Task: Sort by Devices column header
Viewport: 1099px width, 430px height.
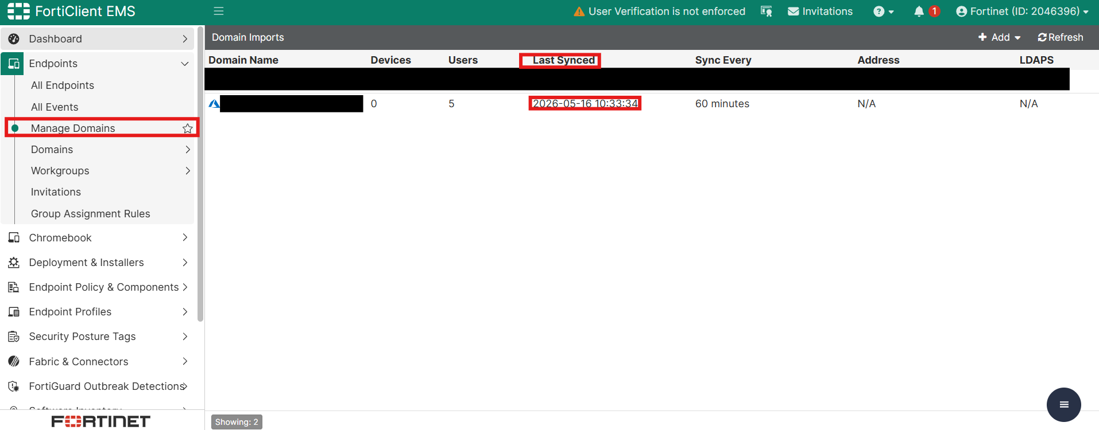Action: (391, 60)
